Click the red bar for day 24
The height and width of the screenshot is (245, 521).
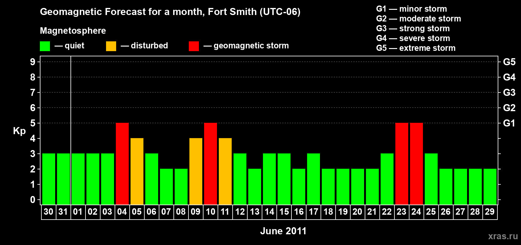(416, 164)
